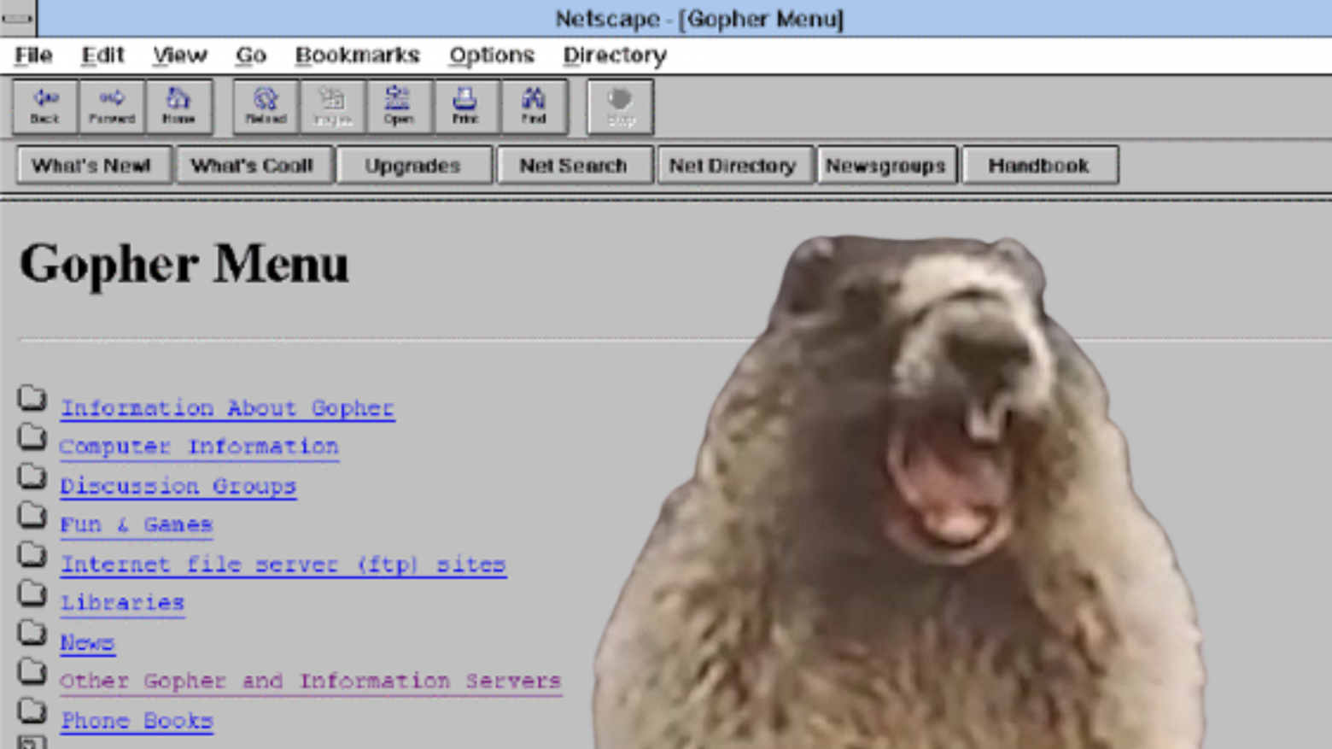Open the Options menu

tap(491, 55)
